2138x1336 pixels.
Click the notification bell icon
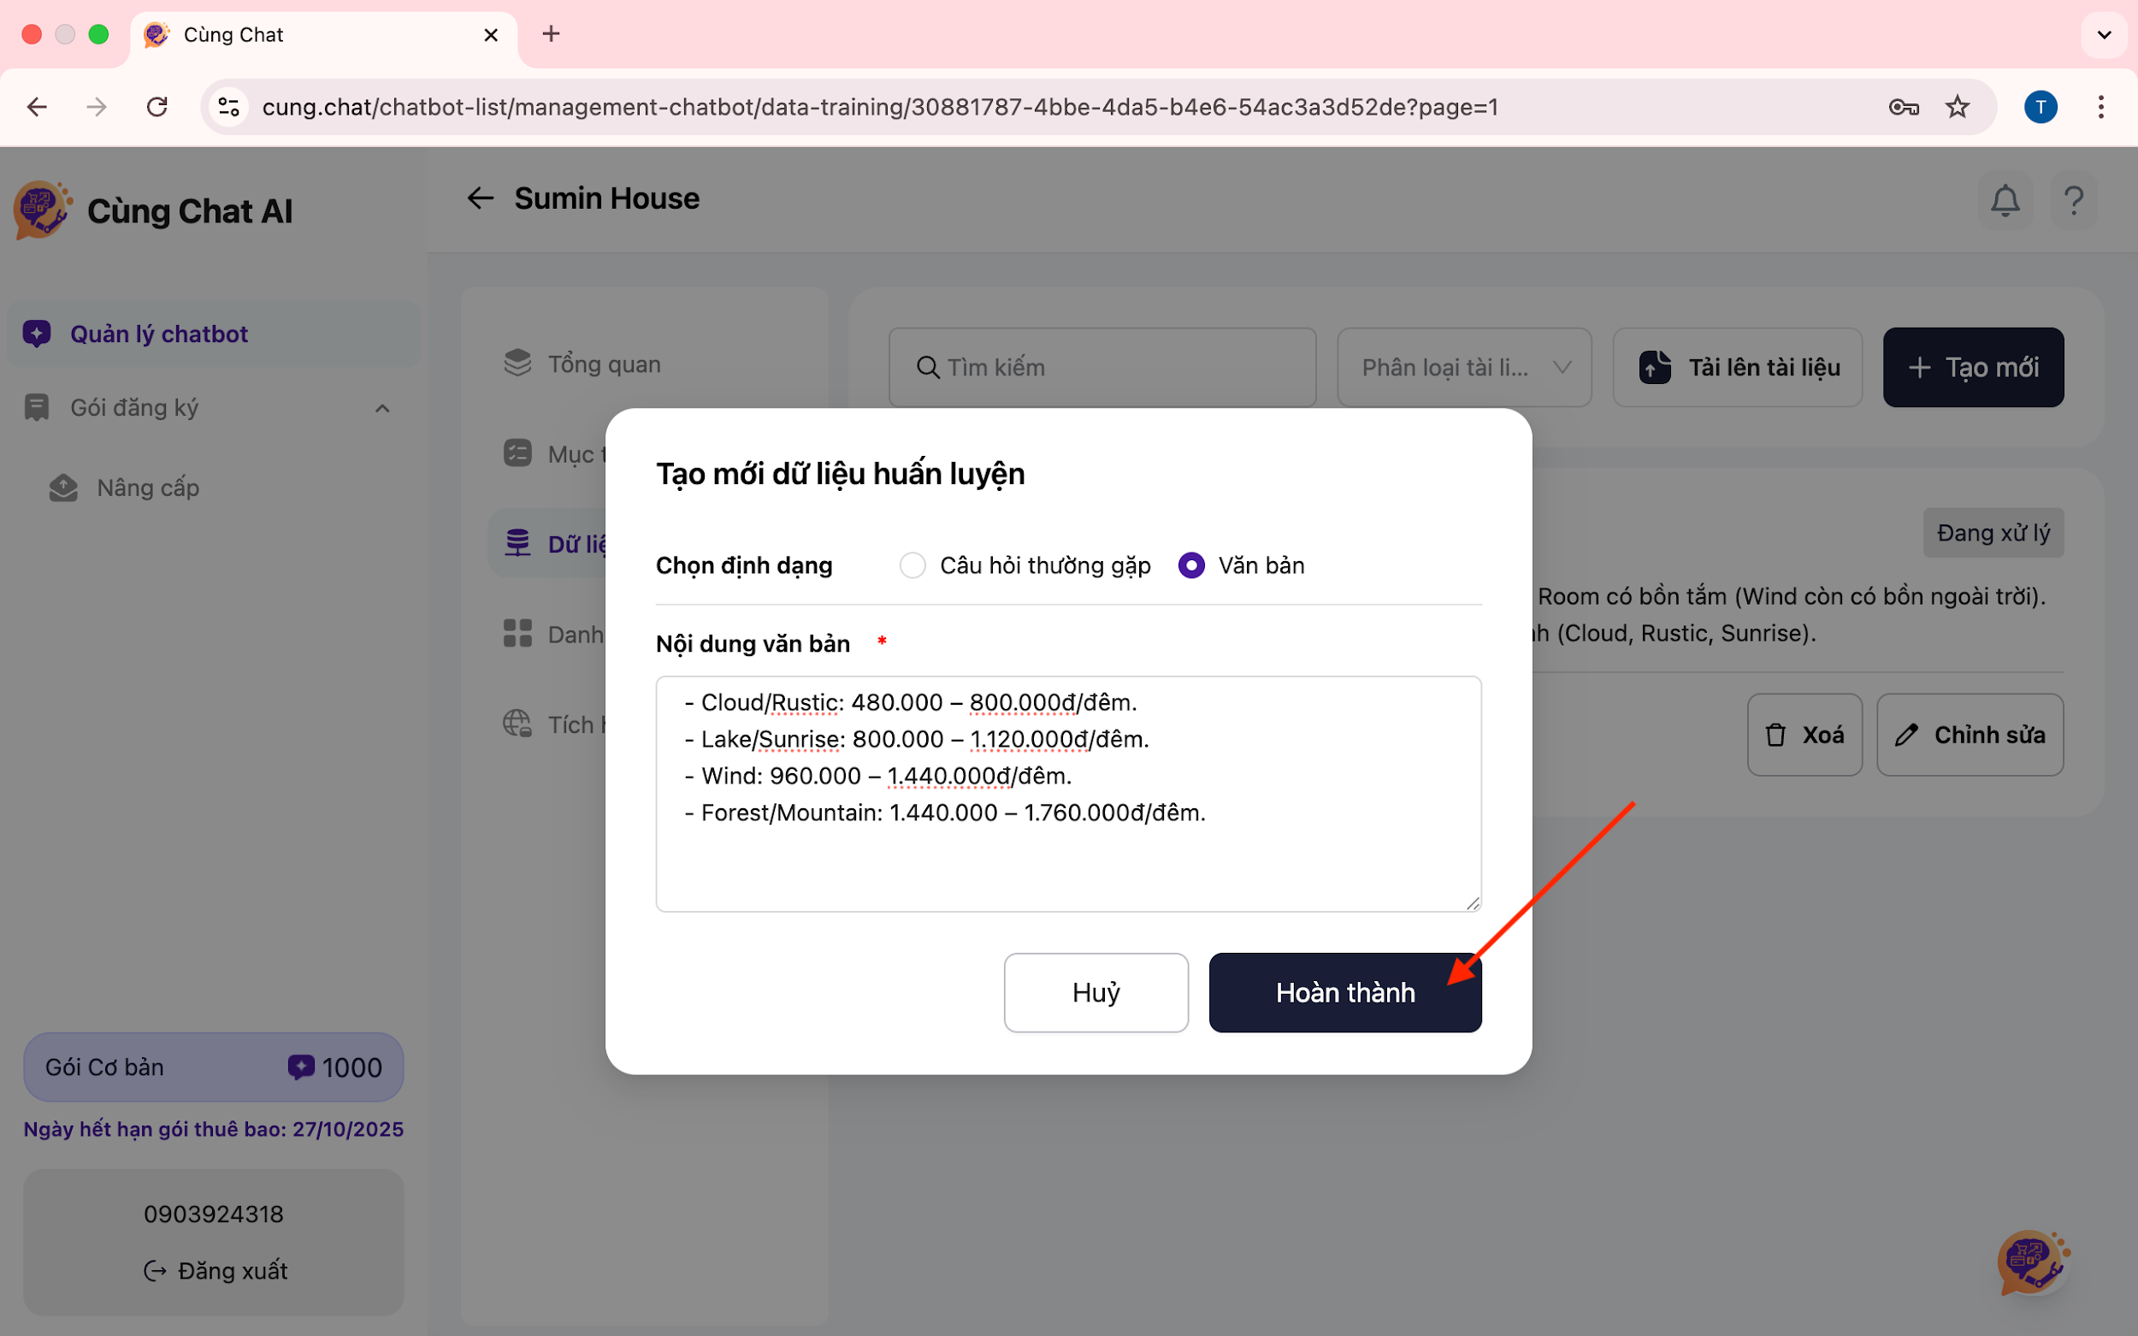tap(2005, 202)
